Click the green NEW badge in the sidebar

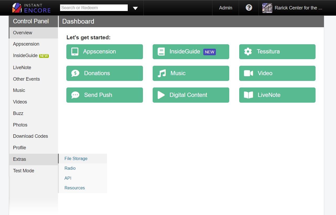click(44, 56)
